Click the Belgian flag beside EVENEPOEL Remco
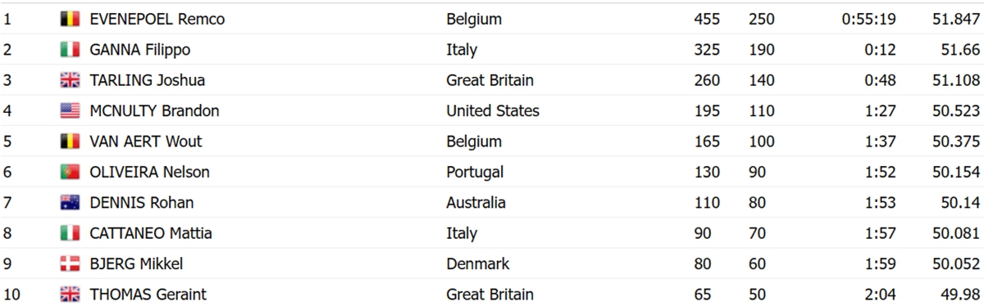 pyautogui.click(x=70, y=19)
